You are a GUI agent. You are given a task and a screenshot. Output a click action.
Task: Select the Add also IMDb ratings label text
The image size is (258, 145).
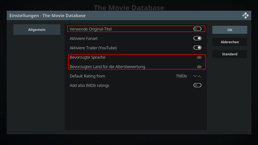click(x=89, y=85)
